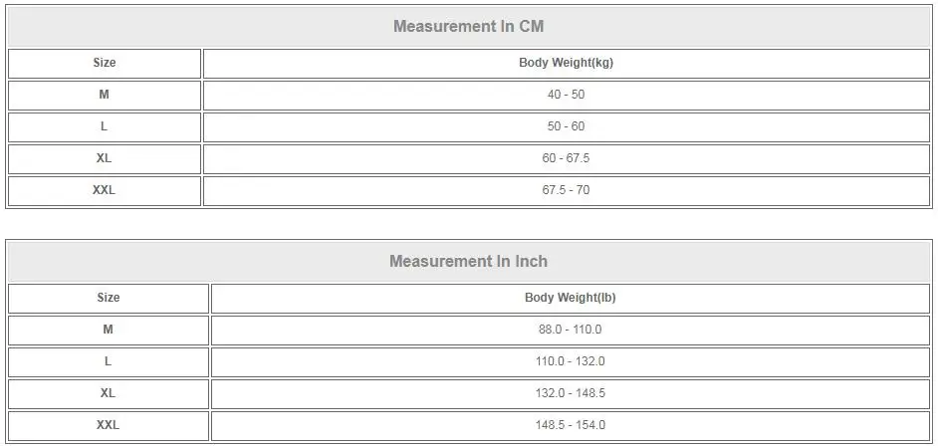Select size XL in the CM table

(105, 159)
